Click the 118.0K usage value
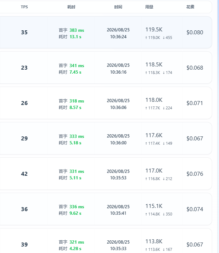 (154, 100)
